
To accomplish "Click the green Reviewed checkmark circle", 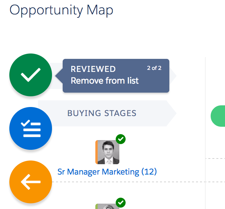I will pos(31,75).
